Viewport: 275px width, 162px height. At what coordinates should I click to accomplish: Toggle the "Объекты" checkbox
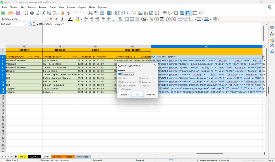tap(120, 89)
